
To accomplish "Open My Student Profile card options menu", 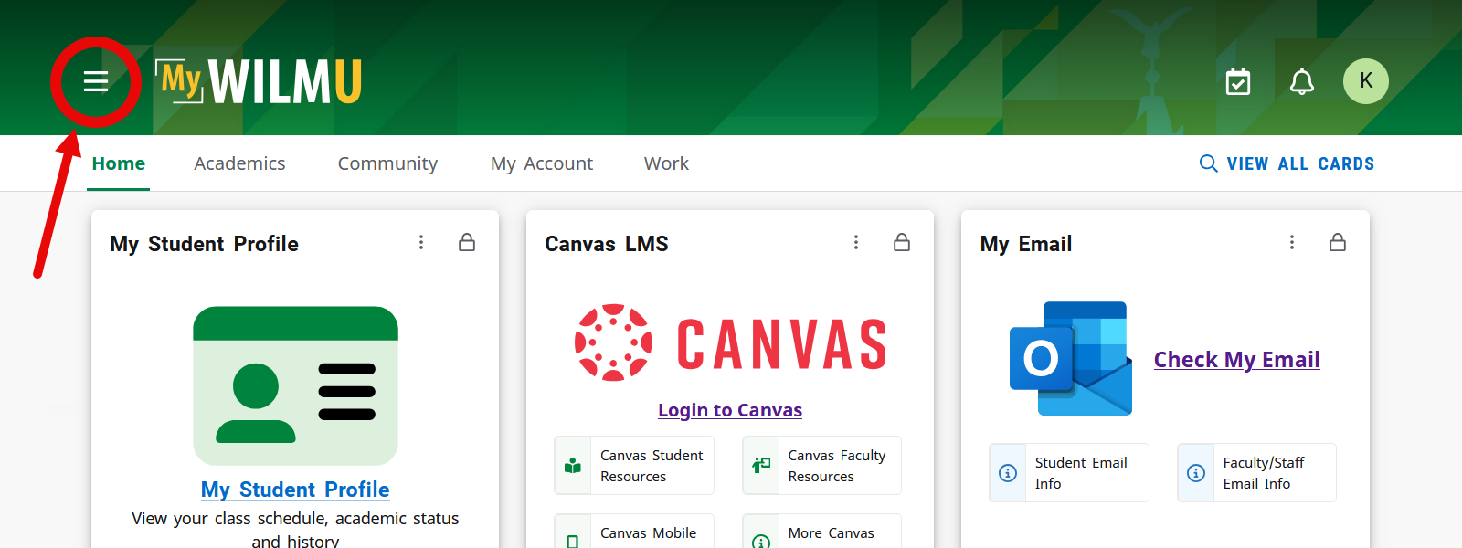I will [x=421, y=242].
